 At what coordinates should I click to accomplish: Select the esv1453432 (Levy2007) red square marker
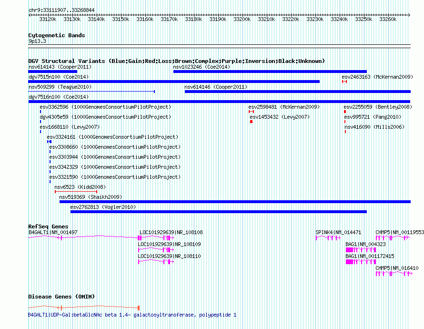[x=251, y=122]
